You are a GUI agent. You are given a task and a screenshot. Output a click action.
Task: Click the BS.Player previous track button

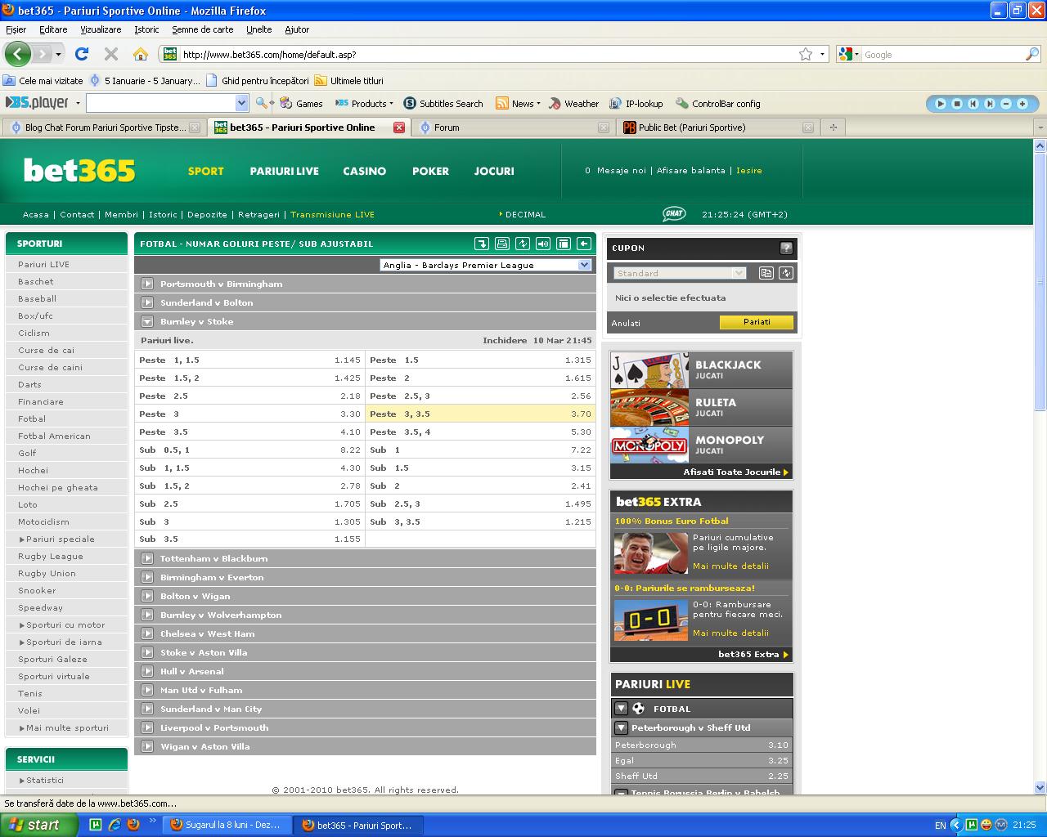973,104
